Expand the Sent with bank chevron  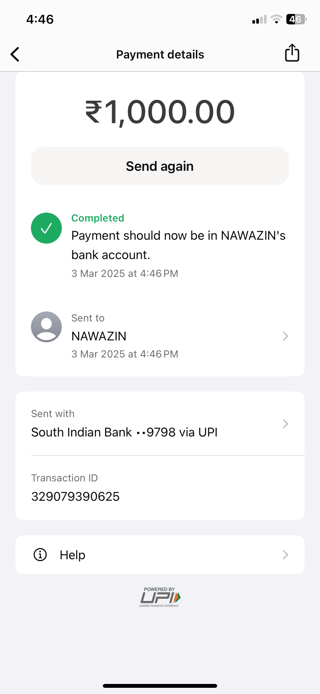tap(286, 424)
